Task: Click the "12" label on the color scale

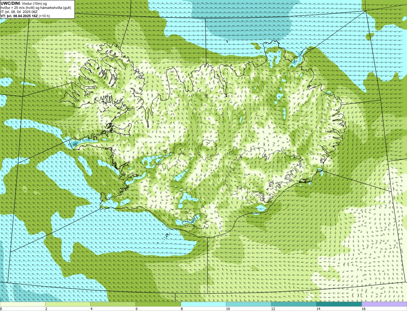Action: (273, 309)
